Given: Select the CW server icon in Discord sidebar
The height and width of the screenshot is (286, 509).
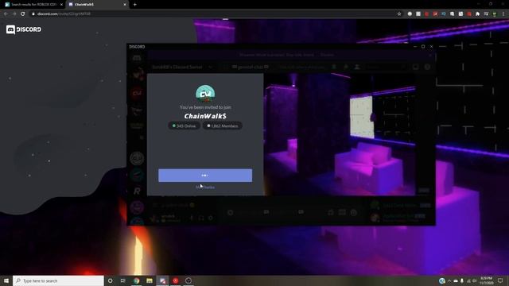Looking at the screenshot, I should tap(137, 94).
